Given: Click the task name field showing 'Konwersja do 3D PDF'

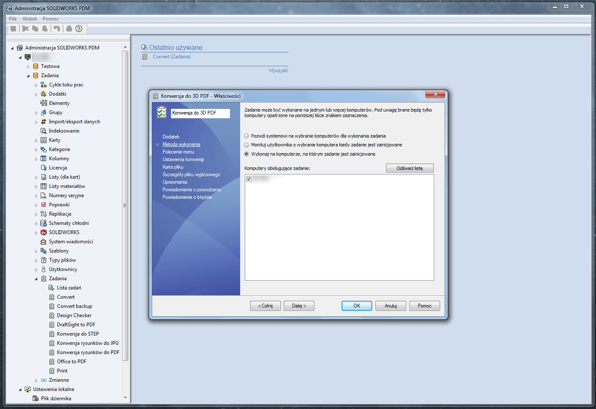Looking at the screenshot, I should [200, 113].
